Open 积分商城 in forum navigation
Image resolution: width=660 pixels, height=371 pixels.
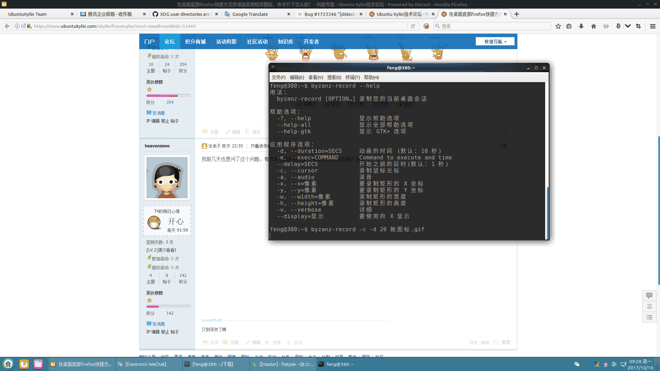click(x=195, y=42)
